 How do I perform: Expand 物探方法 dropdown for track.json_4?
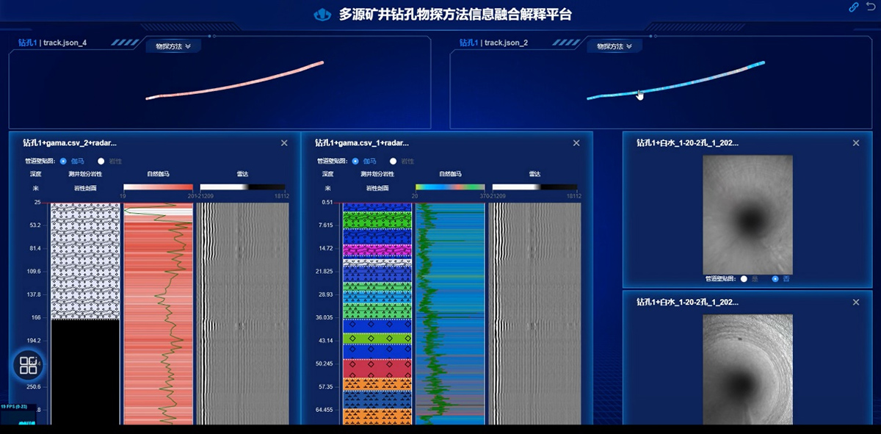click(173, 46)
